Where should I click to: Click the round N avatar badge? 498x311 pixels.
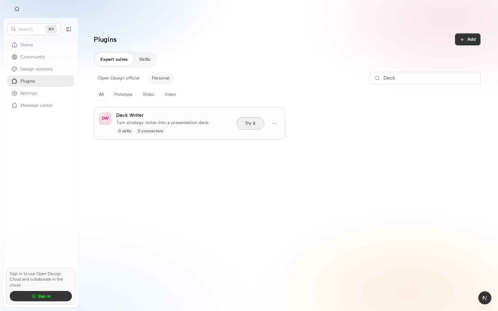[485, 298]
